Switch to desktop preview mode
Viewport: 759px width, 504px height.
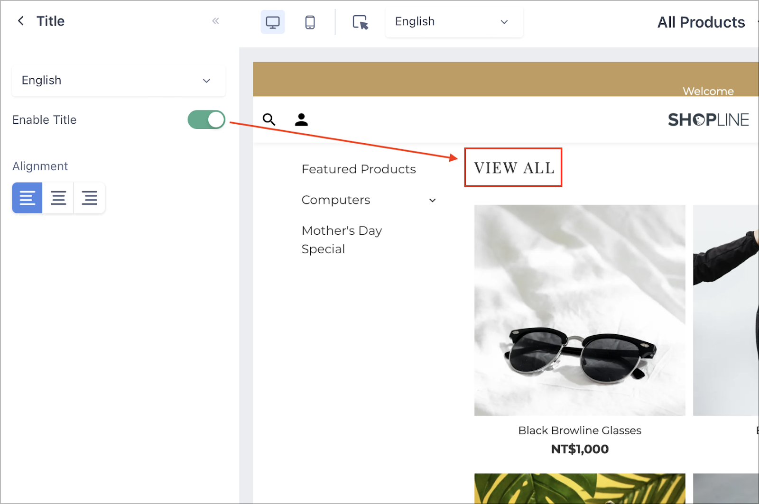[x=272, y=21]
